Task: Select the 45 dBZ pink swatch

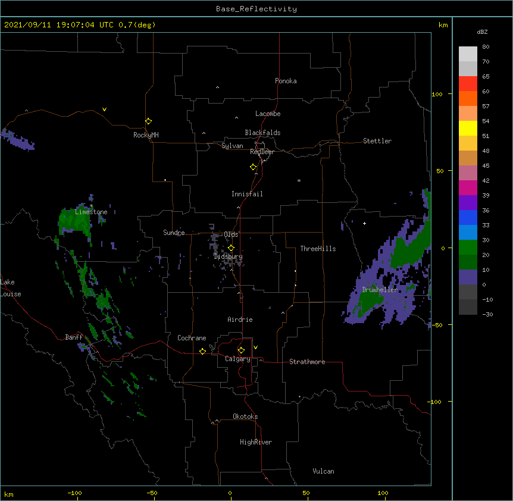Action: pos(468,173)
